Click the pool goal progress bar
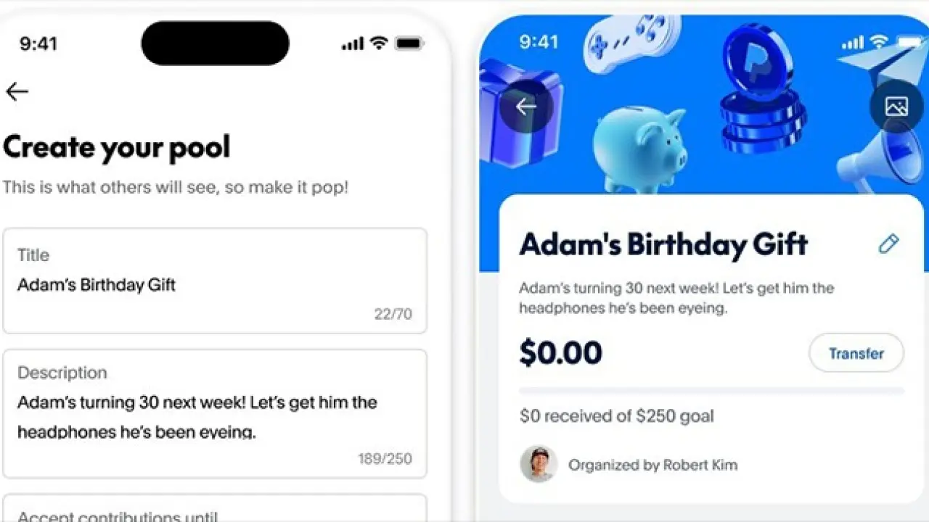Image resolution: width=929 pixels, height=522 pixels. [712, 391]
